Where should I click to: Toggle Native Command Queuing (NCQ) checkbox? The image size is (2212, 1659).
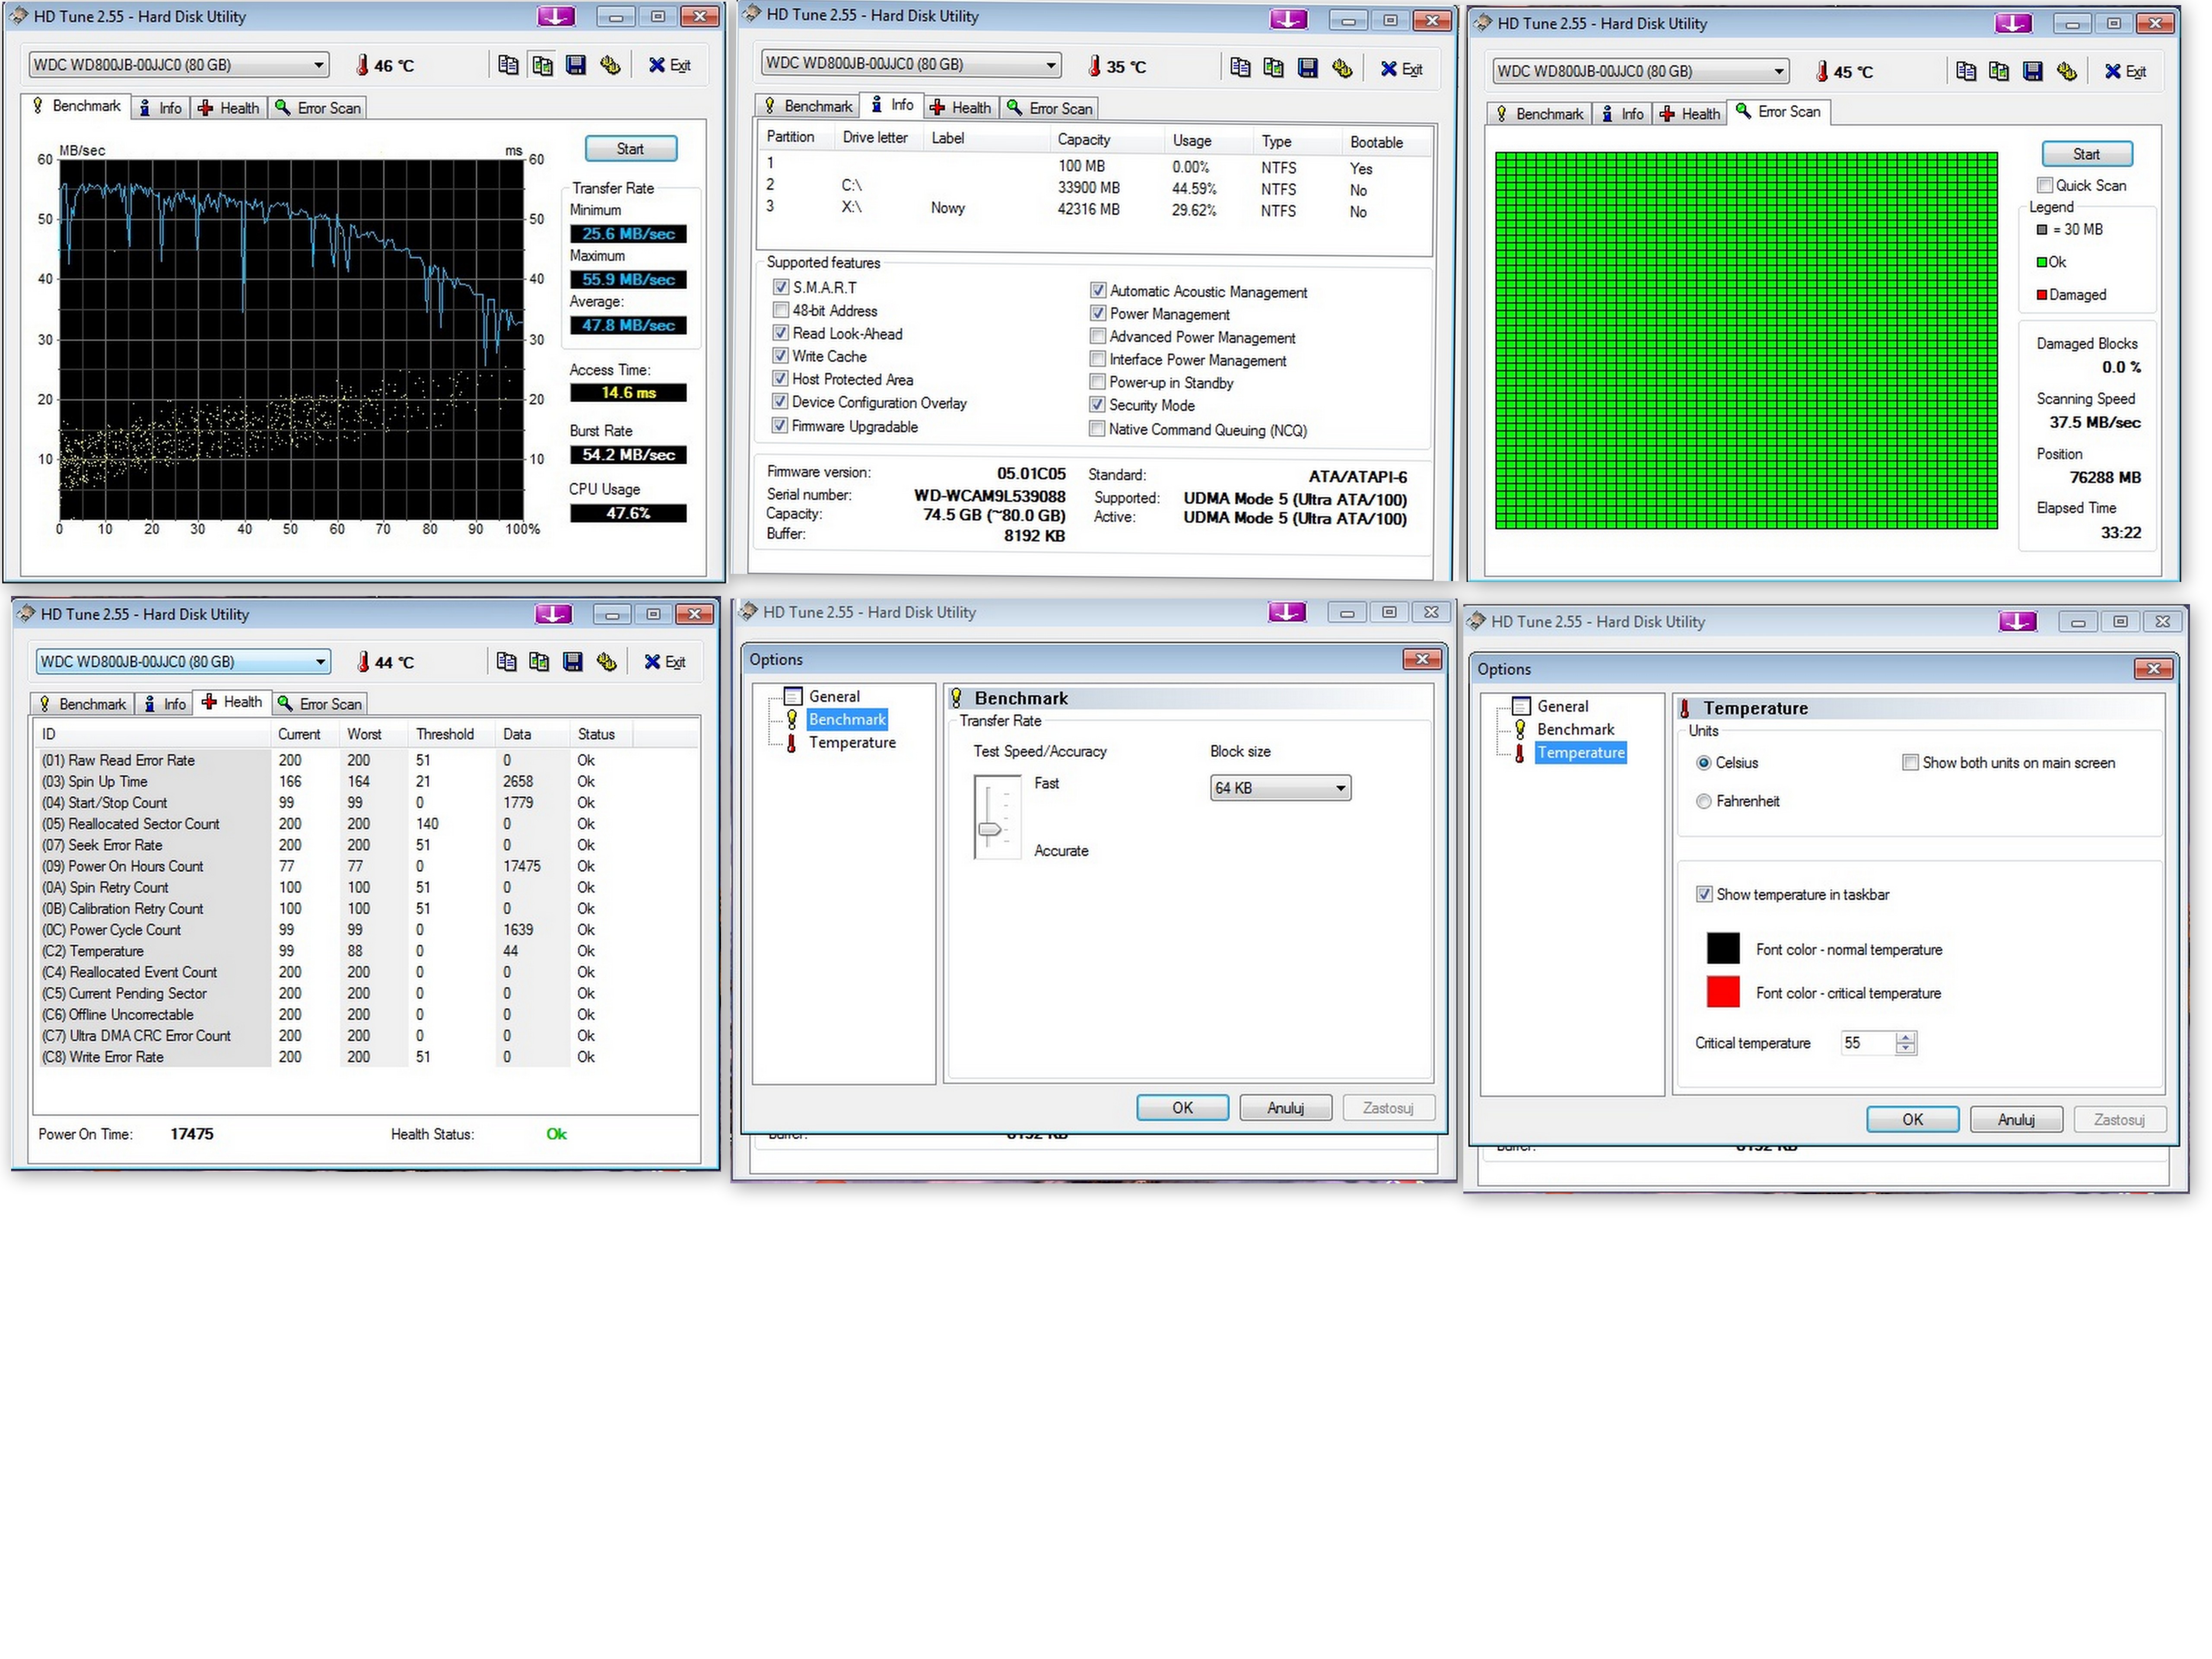pyautogui.click(x=1097, y=429)
